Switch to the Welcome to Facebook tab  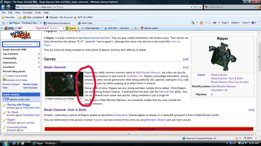(x=60, y=23)
